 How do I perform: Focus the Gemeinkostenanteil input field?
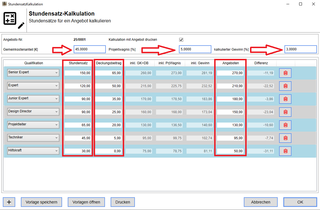pos(90,49)
